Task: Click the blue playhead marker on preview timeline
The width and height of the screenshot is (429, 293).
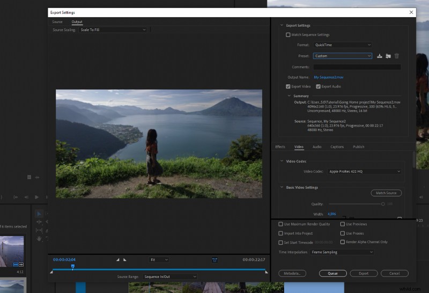Action: click(x=73, y=267)
